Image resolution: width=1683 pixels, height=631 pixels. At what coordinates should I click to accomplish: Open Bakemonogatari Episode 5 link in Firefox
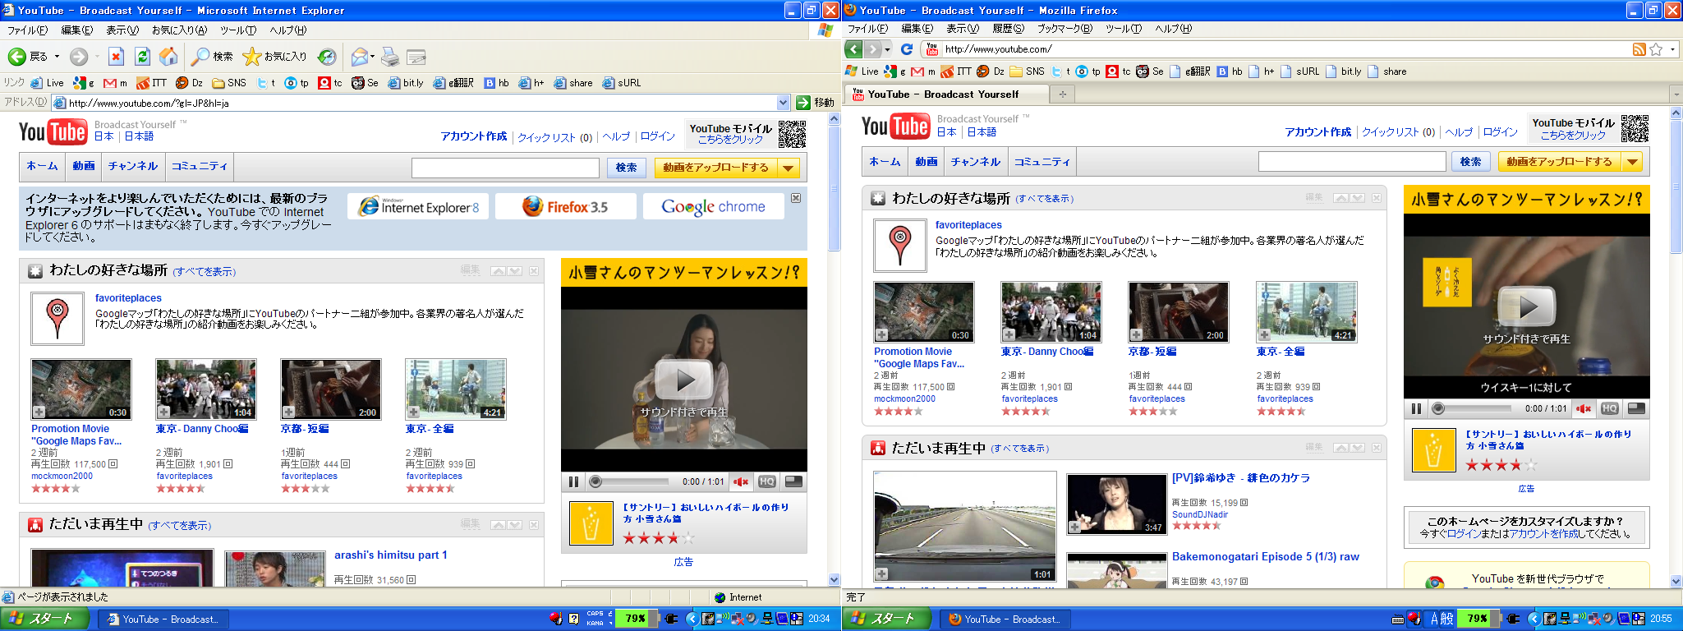tap(1265, 556)
